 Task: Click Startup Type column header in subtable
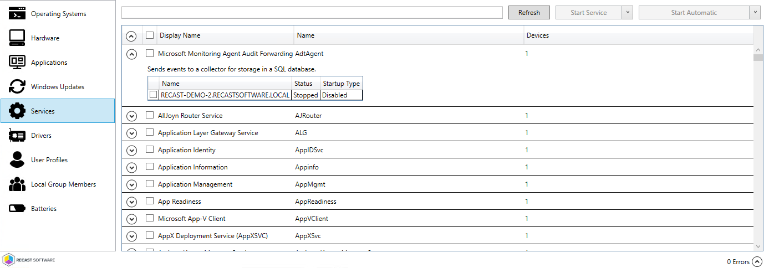(342, 84)
